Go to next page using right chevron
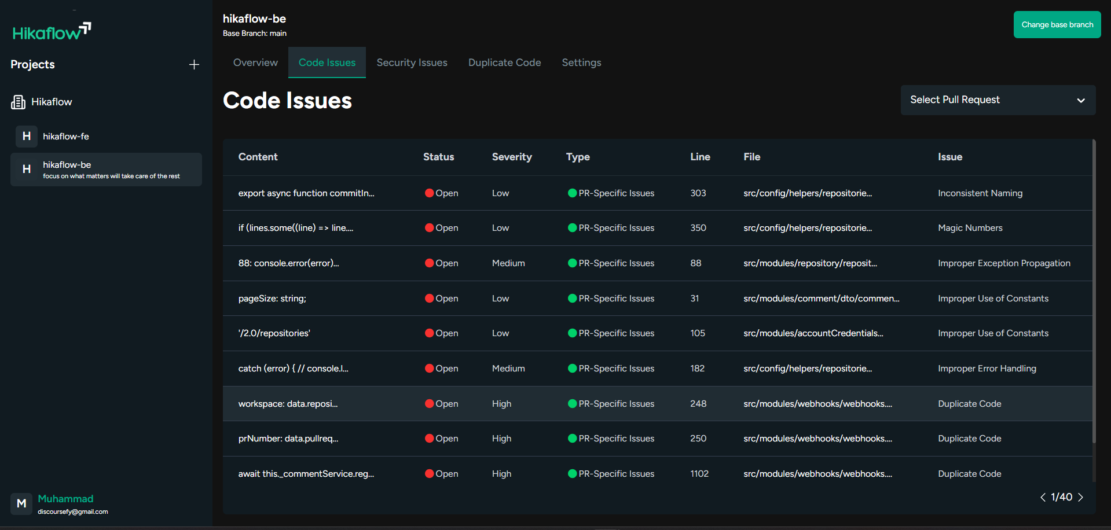Screen dimensions: 1111x530 (x=1080, y=497)
